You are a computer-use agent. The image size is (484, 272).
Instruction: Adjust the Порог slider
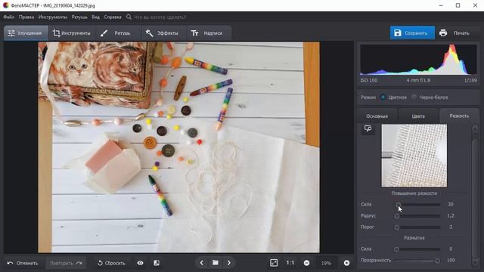coord(418,227)
